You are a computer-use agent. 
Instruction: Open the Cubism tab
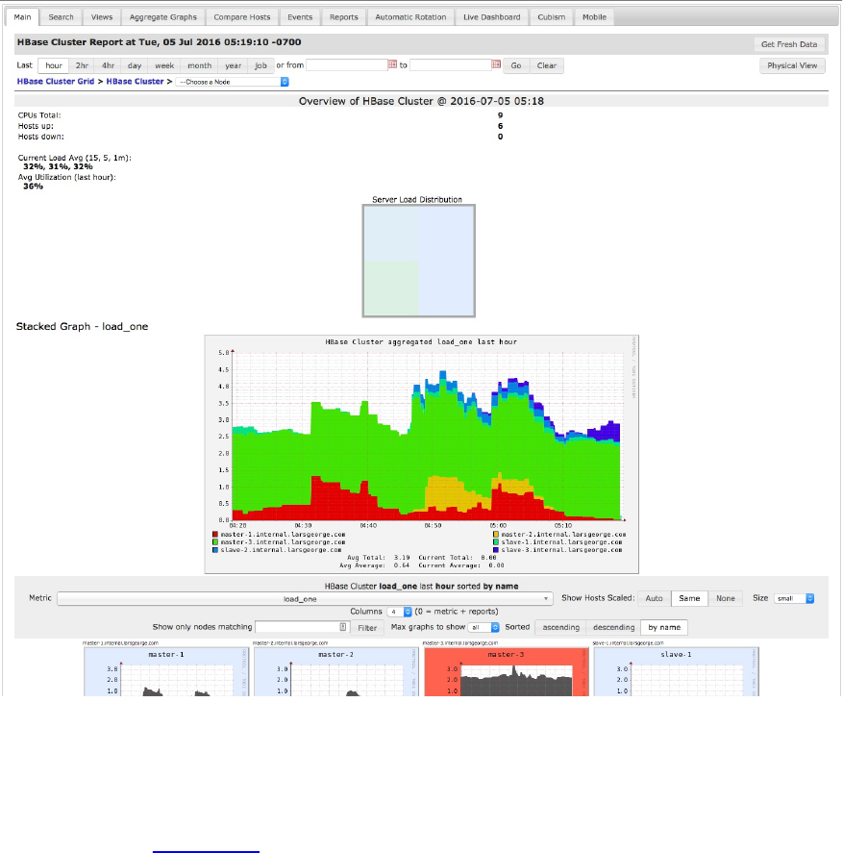pyautogui.click(x=552, y=17)
